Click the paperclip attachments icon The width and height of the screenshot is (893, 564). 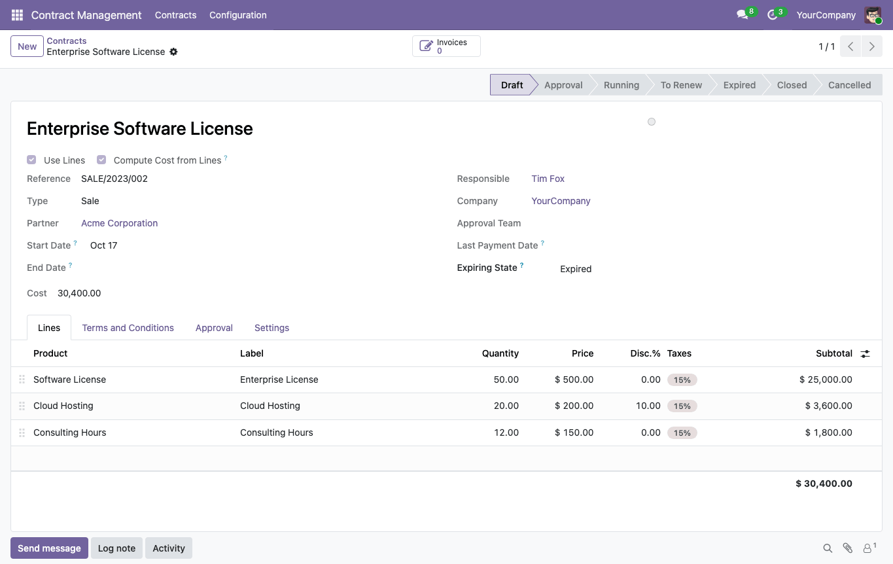click(x=848, y=548)
